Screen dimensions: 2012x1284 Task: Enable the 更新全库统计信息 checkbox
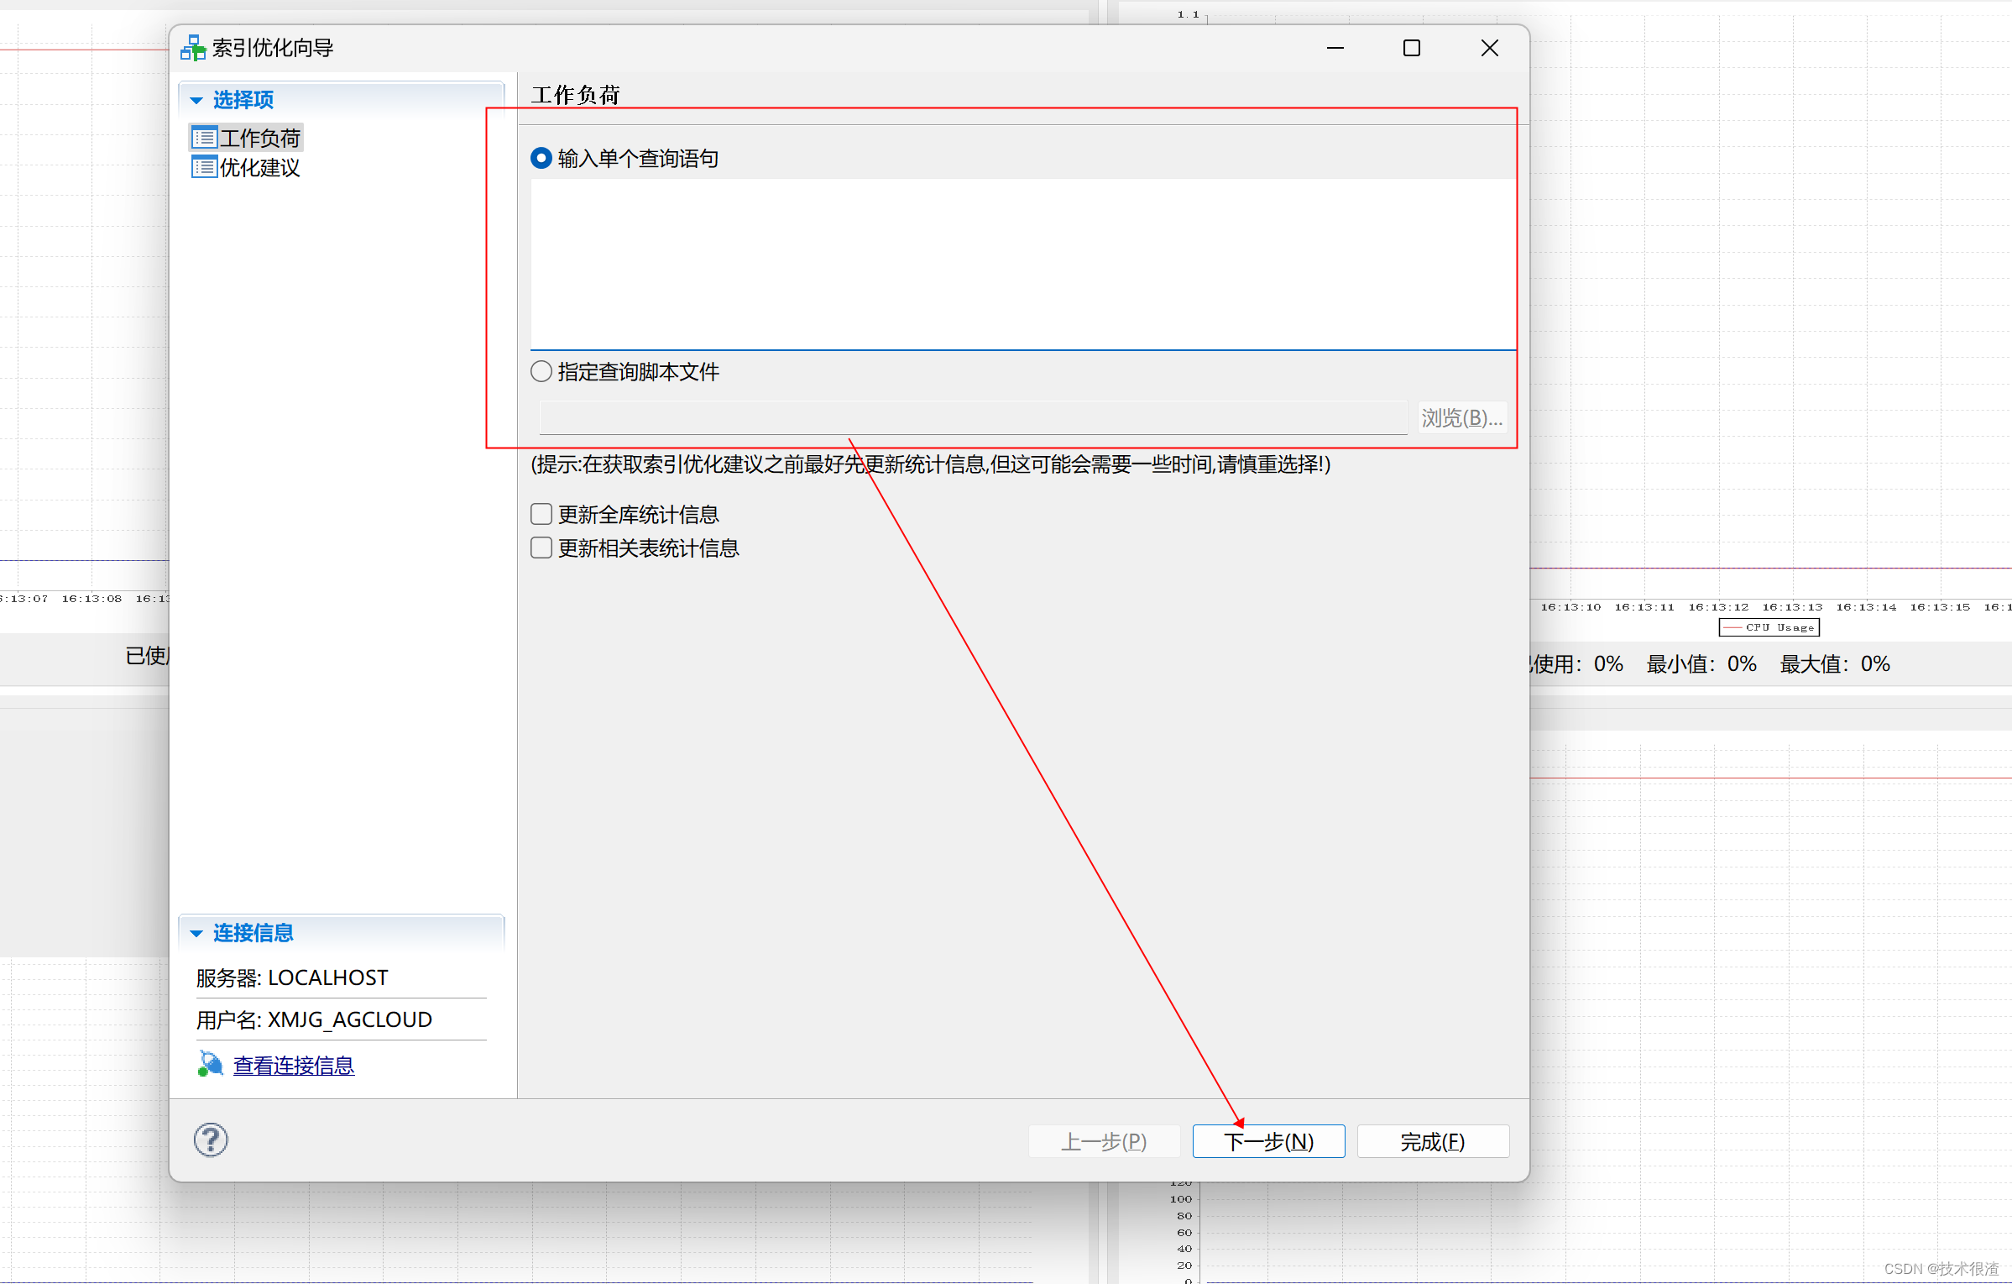point(541,514)
